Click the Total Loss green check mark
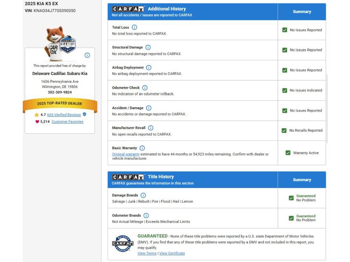 [x=285, y=30]
